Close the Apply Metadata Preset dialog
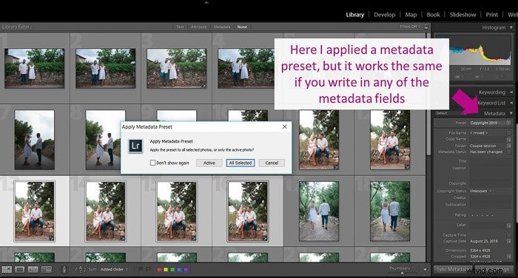 point(284,126)
